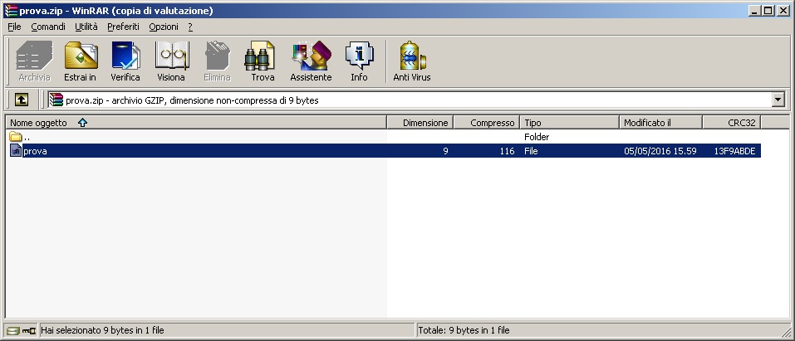Viewport: 795px width, 341px height.
Task: Open the Opzioni menu
Action: pyautogui.click(x=164, y=27)
